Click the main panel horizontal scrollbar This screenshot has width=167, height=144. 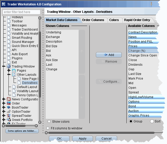click(x=101, y=133)
